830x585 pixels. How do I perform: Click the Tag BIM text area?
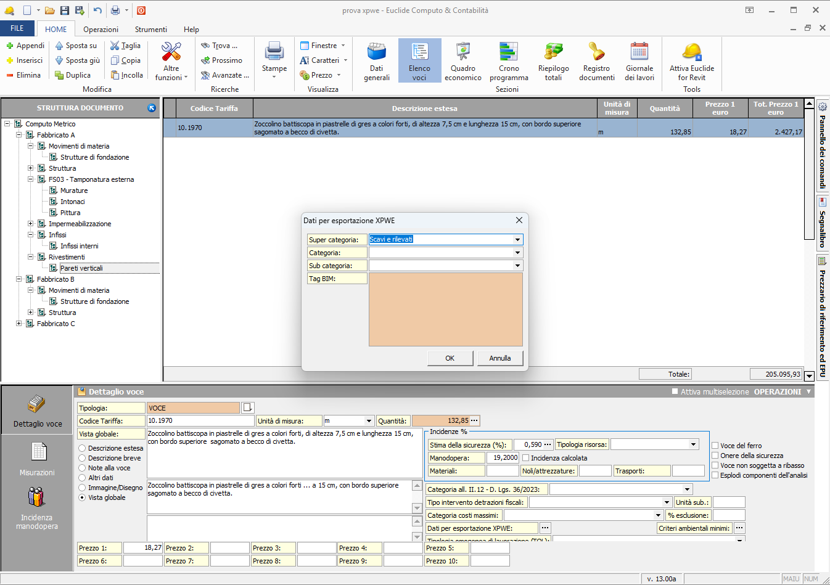click(x=445, y=309)
